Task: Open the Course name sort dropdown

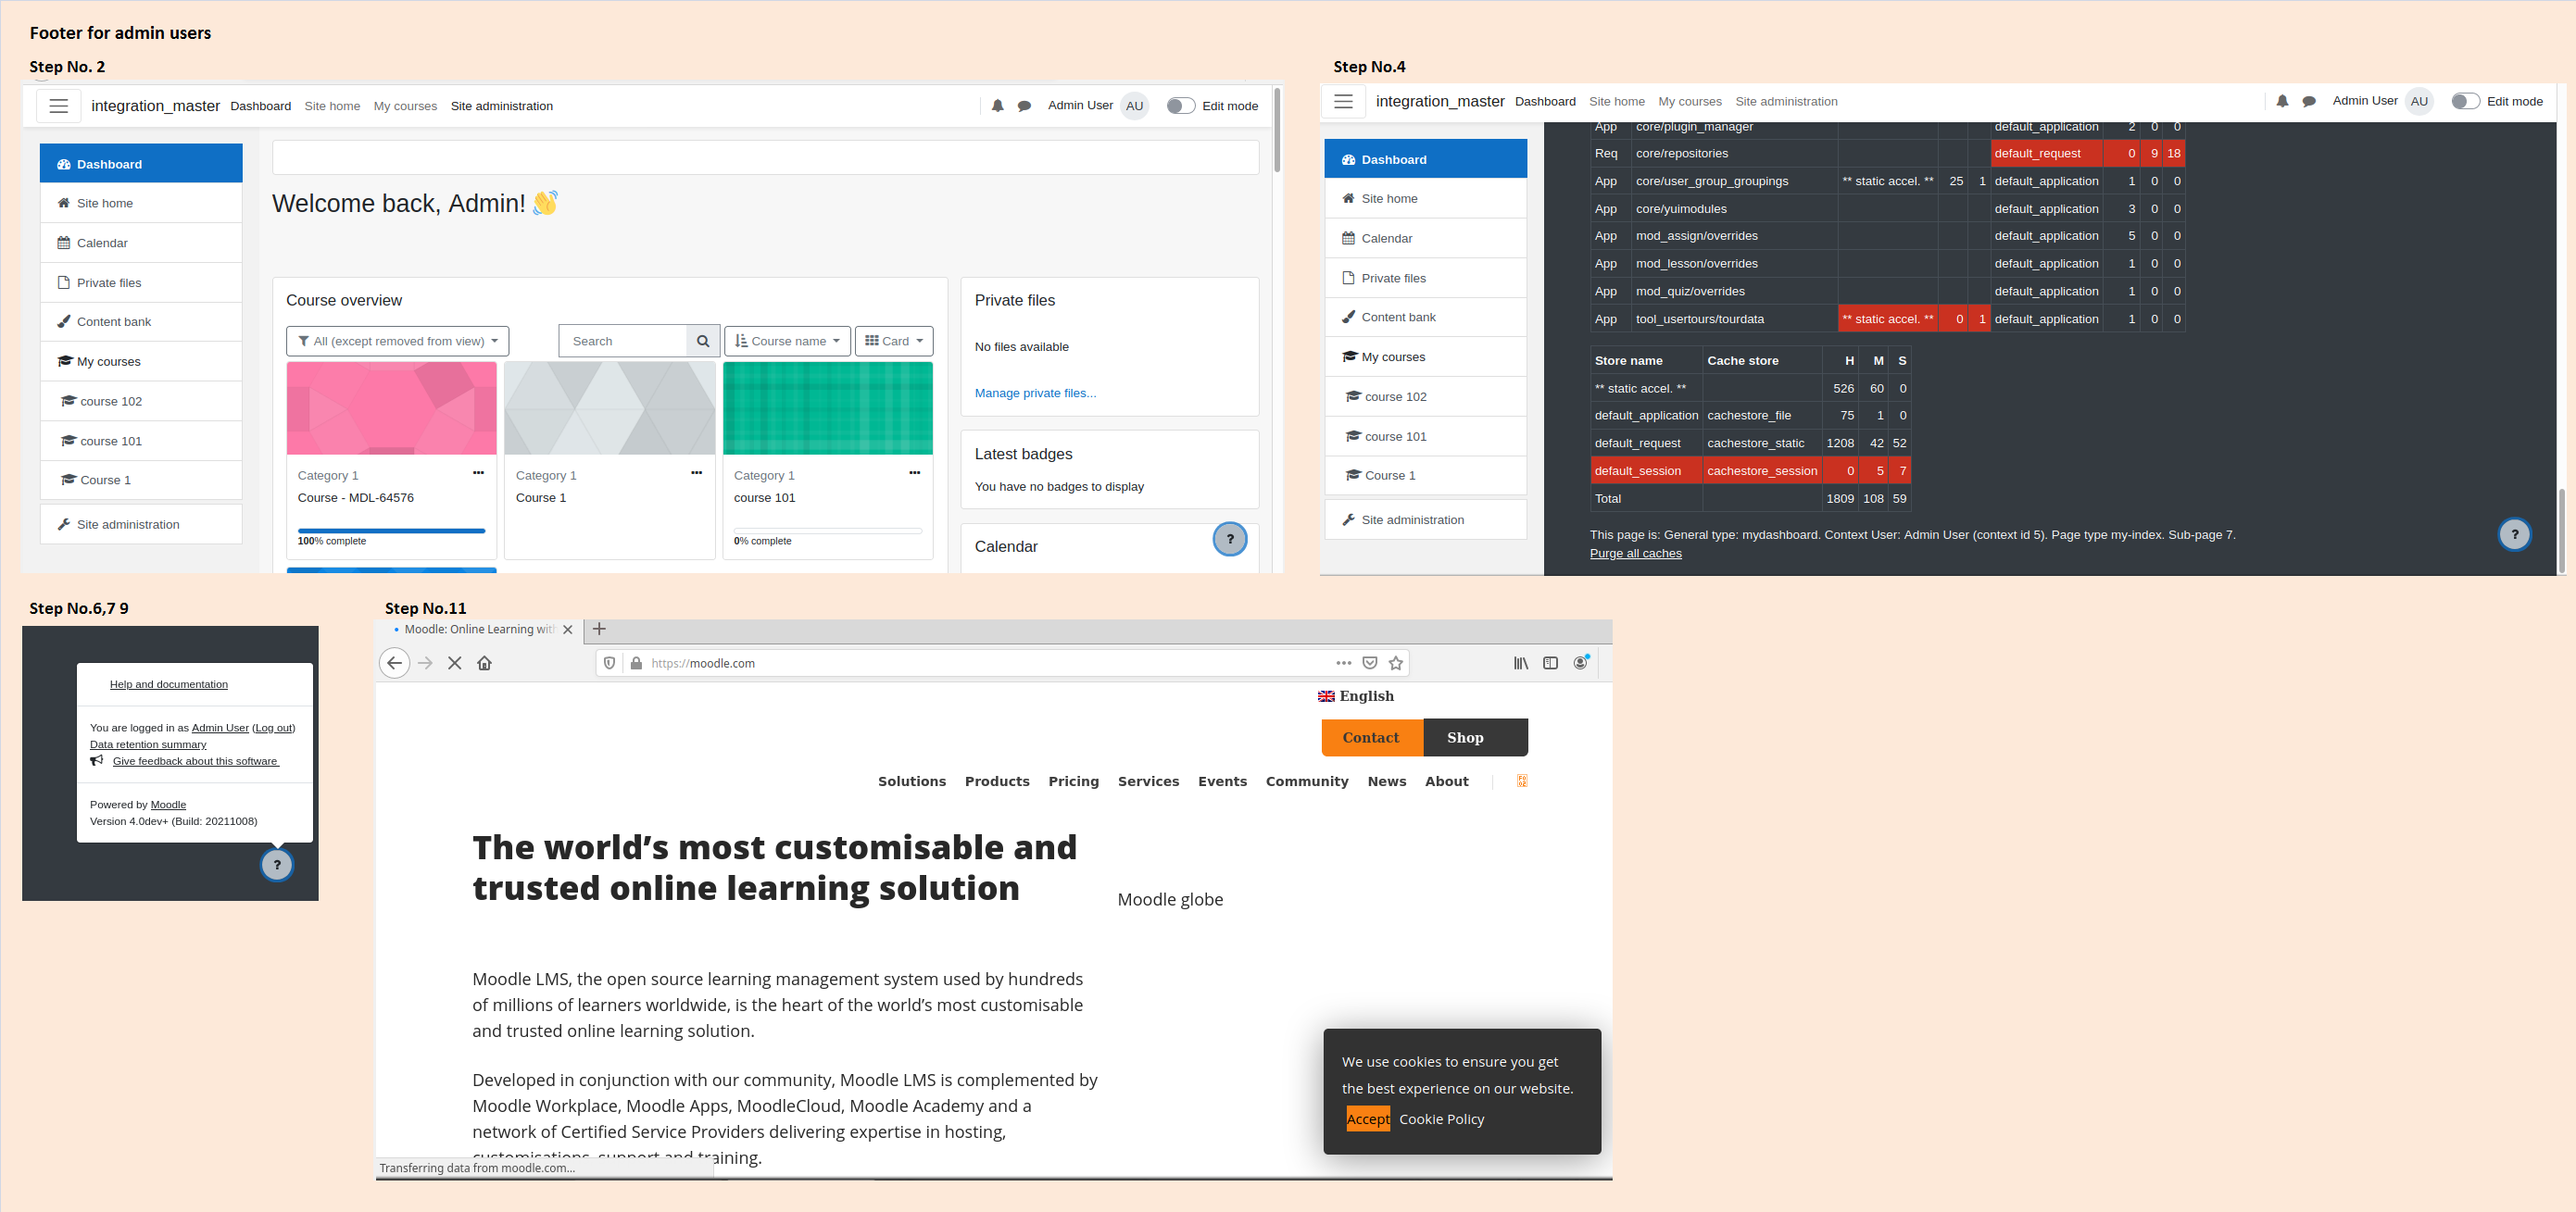Action: 788,341
